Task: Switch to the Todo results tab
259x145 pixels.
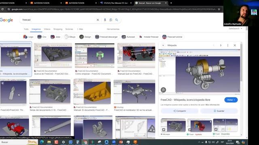Action: click(26, 29)
